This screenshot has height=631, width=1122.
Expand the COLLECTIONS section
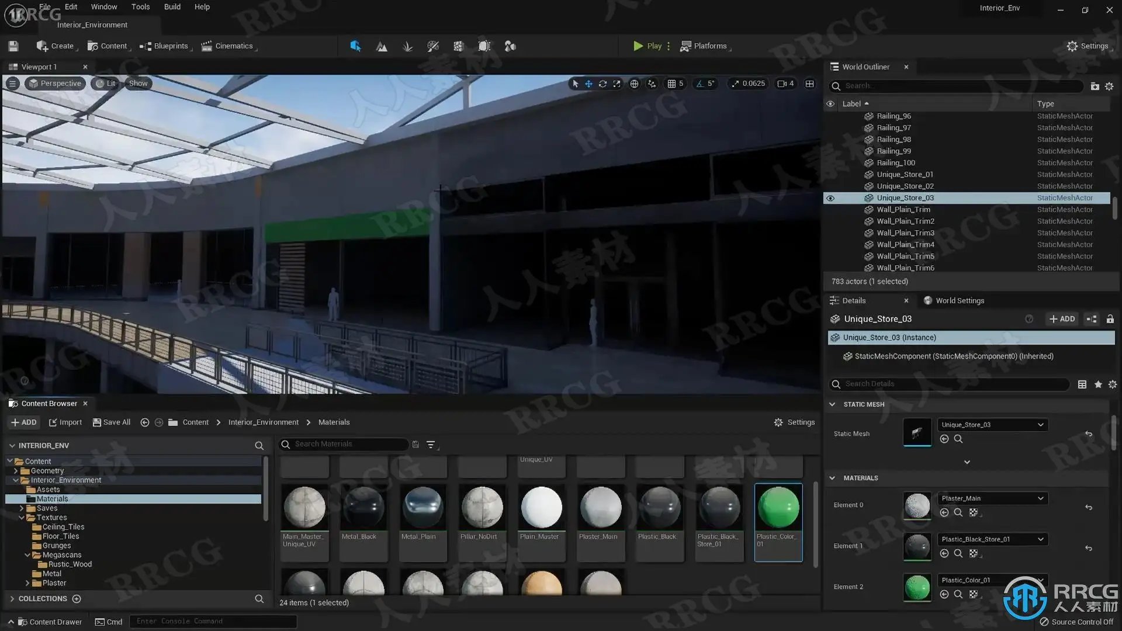(x=12, y=599)
